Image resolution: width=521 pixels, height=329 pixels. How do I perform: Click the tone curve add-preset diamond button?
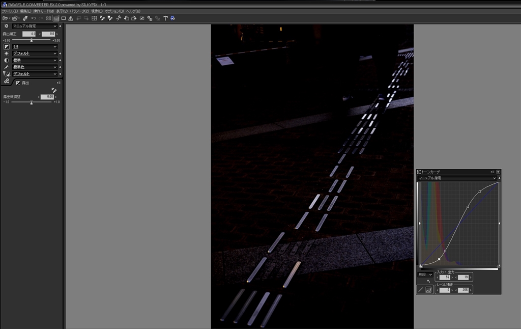click(499, 178)
